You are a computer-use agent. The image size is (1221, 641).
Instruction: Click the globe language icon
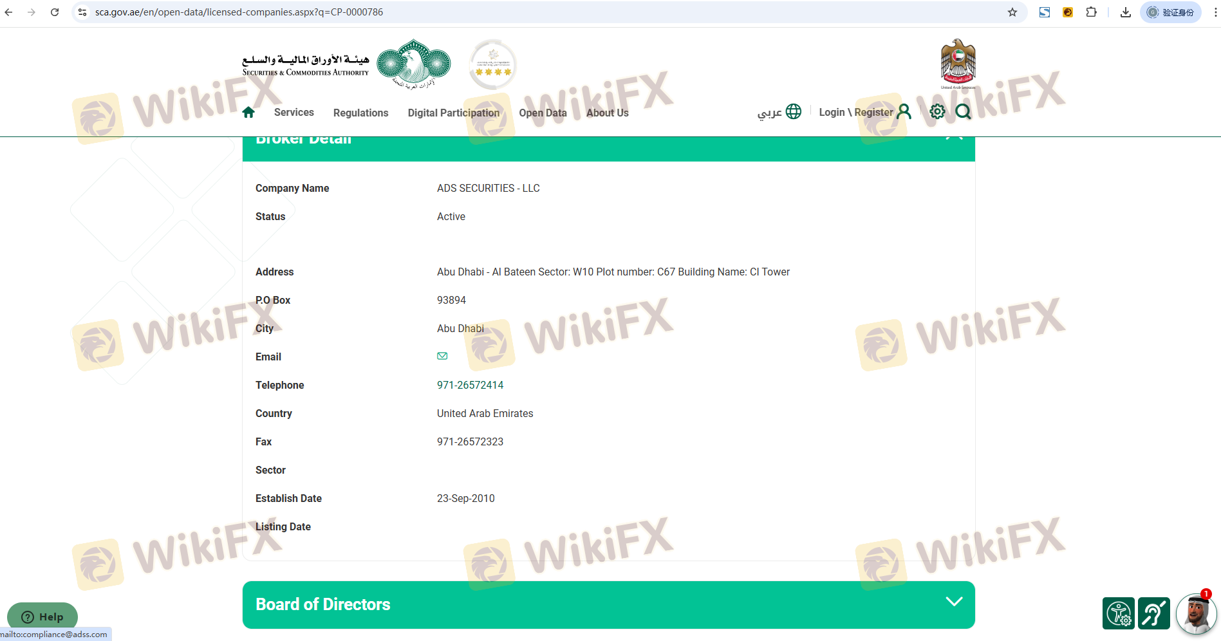794,111
